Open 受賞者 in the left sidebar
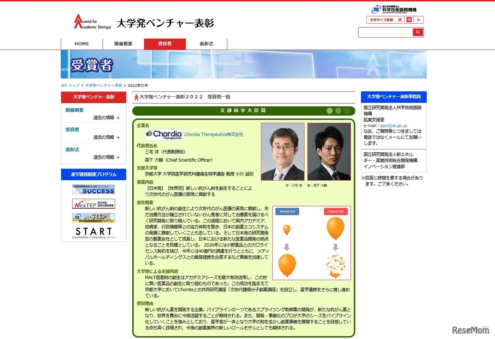This screenshot has width=495, height=339. point(72,130)
